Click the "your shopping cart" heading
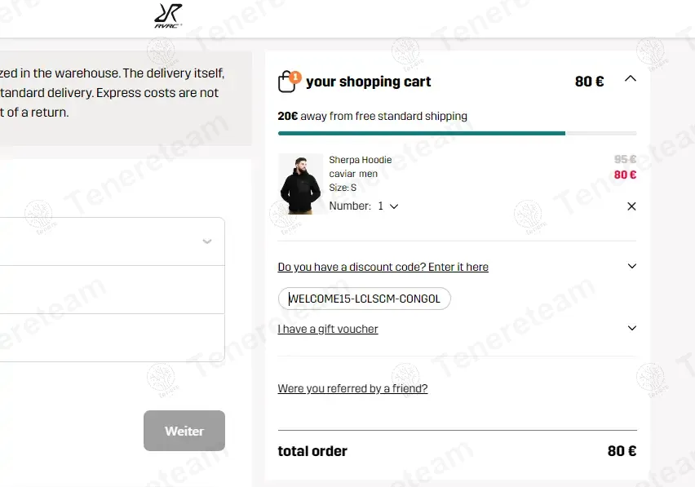This screenshot has width=695, height=487. click(x=368, y=82)
